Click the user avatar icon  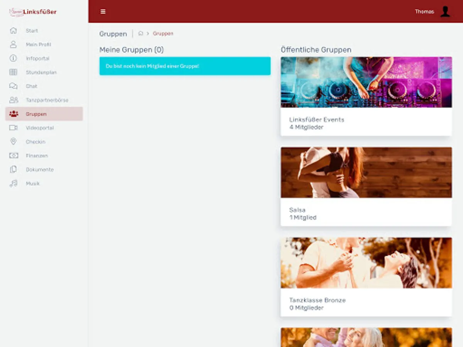click(x=445, y=12)
